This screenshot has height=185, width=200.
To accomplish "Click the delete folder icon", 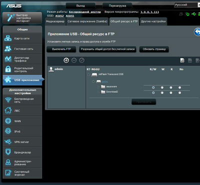I will coord(190,60).
